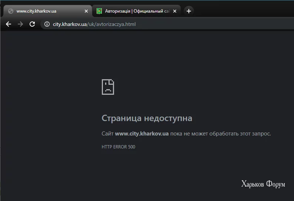
Task: Reload the current page
Action: point(32,24)
